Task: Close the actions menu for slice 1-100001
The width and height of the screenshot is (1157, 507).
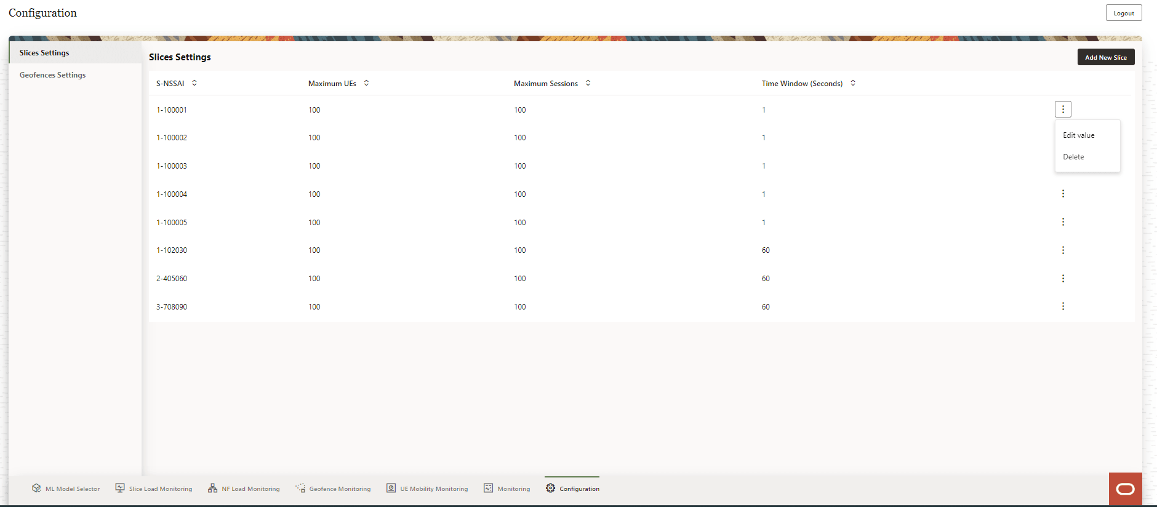Action: click(x=1063, y=109)
